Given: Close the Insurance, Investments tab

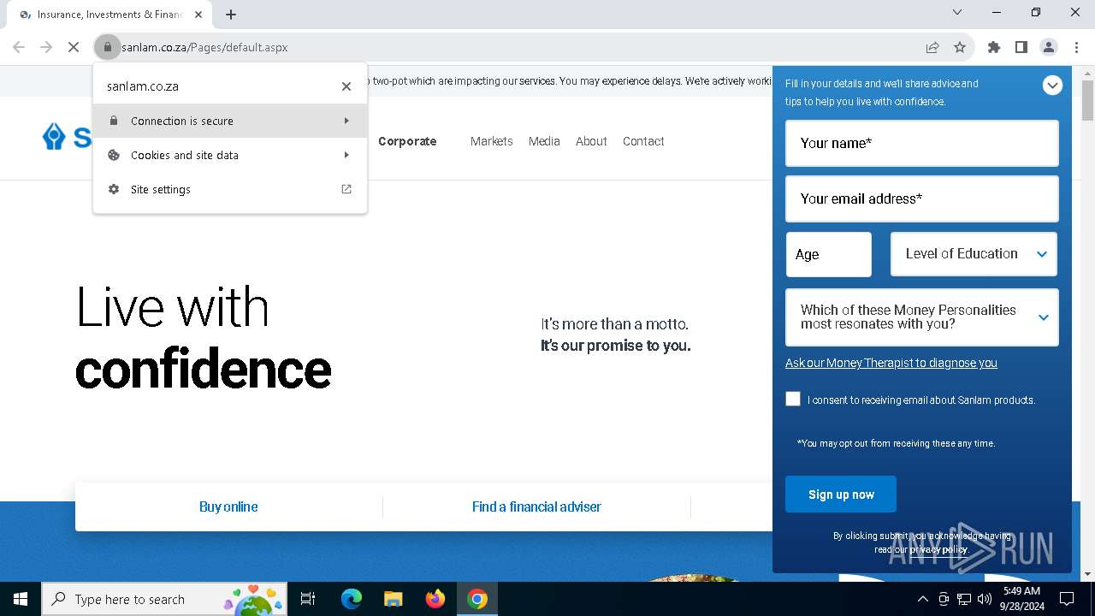Looking at the screenshot, I should [198, 15].
